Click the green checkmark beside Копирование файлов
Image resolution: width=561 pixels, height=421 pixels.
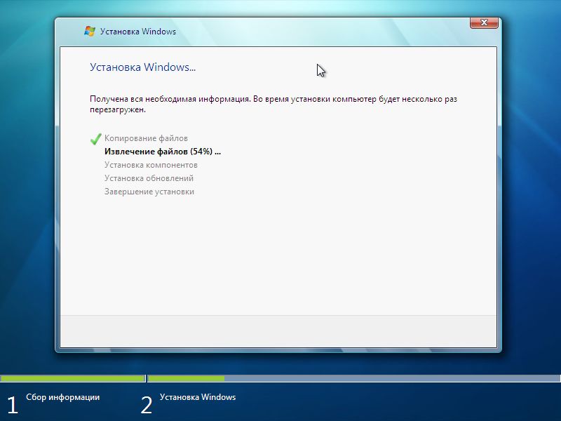coord(95,139)
